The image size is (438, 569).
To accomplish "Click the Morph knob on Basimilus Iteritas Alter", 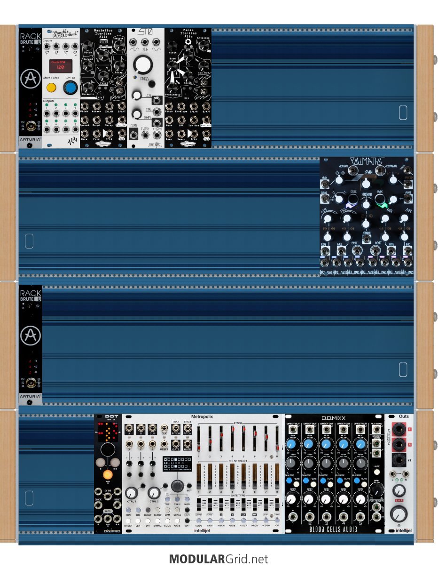I will 103,55.
